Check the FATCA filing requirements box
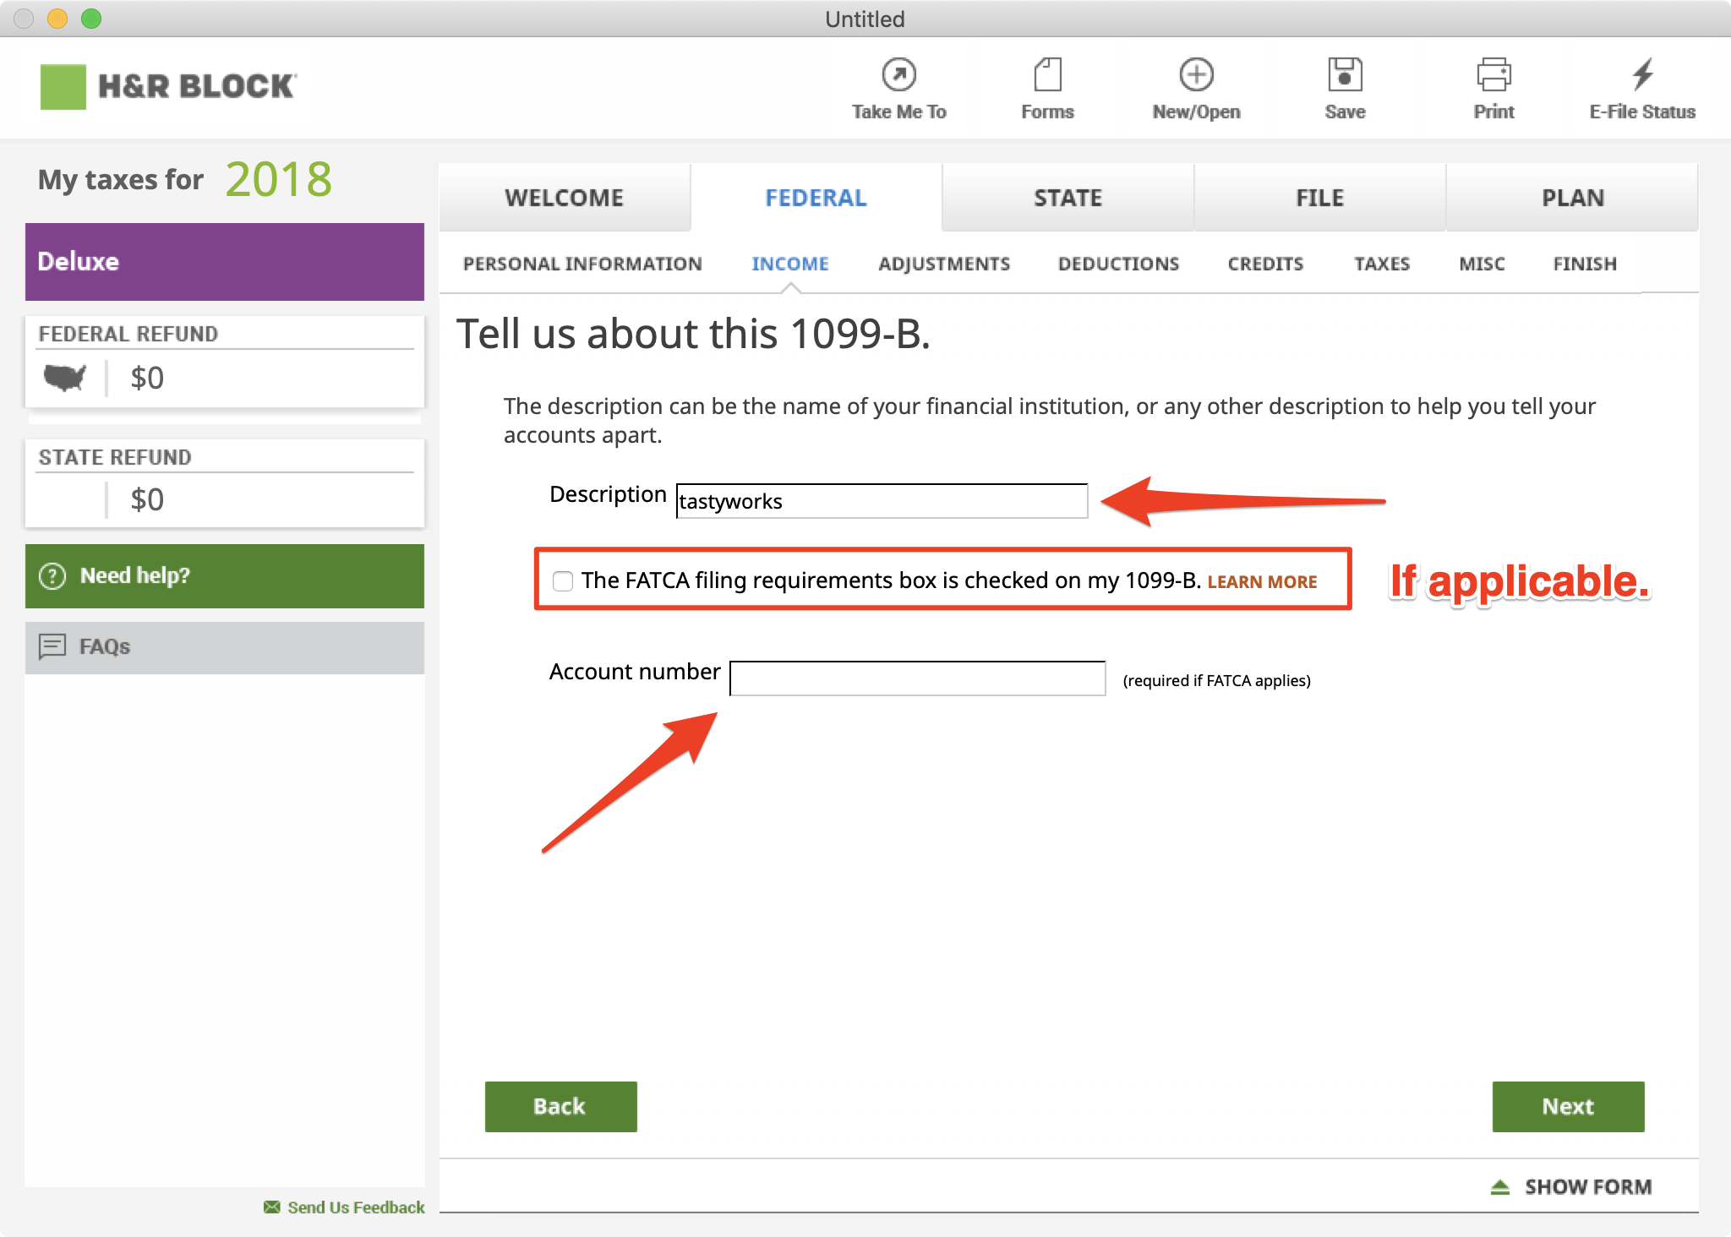The width and height of the screenshot is (1731, 1237). click(x=563, y=580)
